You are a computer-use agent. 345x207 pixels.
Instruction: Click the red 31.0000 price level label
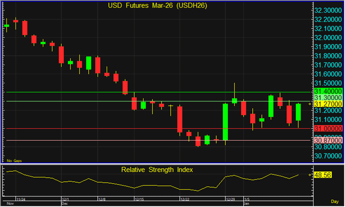coord(328,129)
